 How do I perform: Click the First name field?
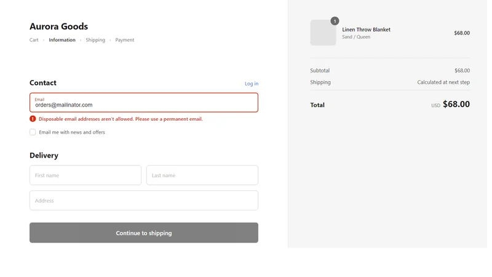85,175
